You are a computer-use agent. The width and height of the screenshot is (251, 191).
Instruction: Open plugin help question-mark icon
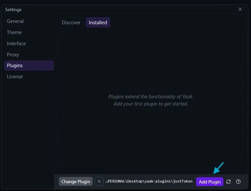238,181
